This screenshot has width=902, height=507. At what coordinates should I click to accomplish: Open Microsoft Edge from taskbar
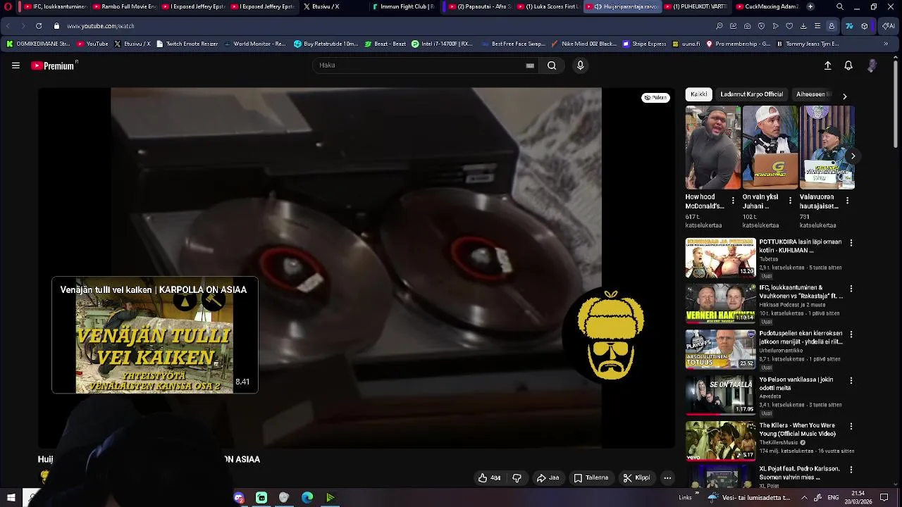point(307,498)
